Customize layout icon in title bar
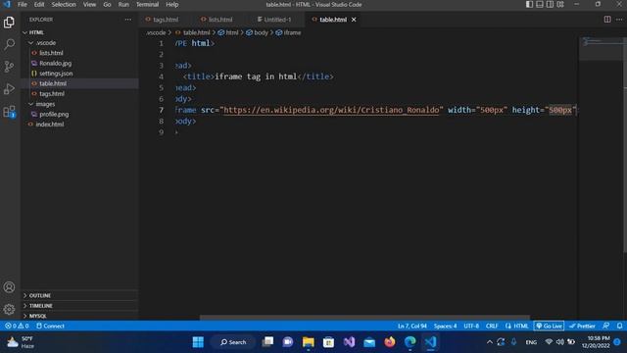Screen dimensions: 627x353 pos(560,4)
